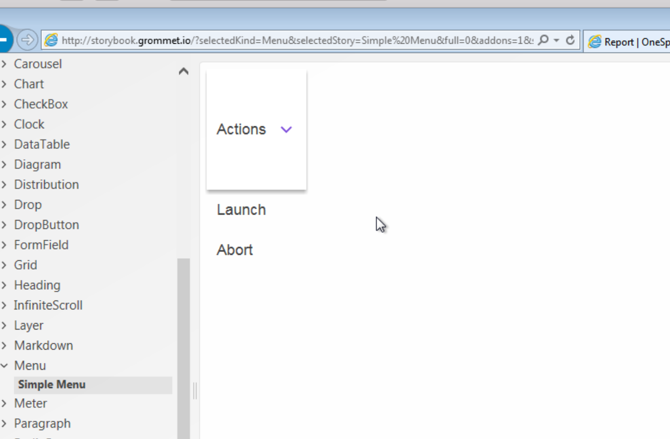Select the Abort menu option
670x439 pixels.
[x=235, y=250]
